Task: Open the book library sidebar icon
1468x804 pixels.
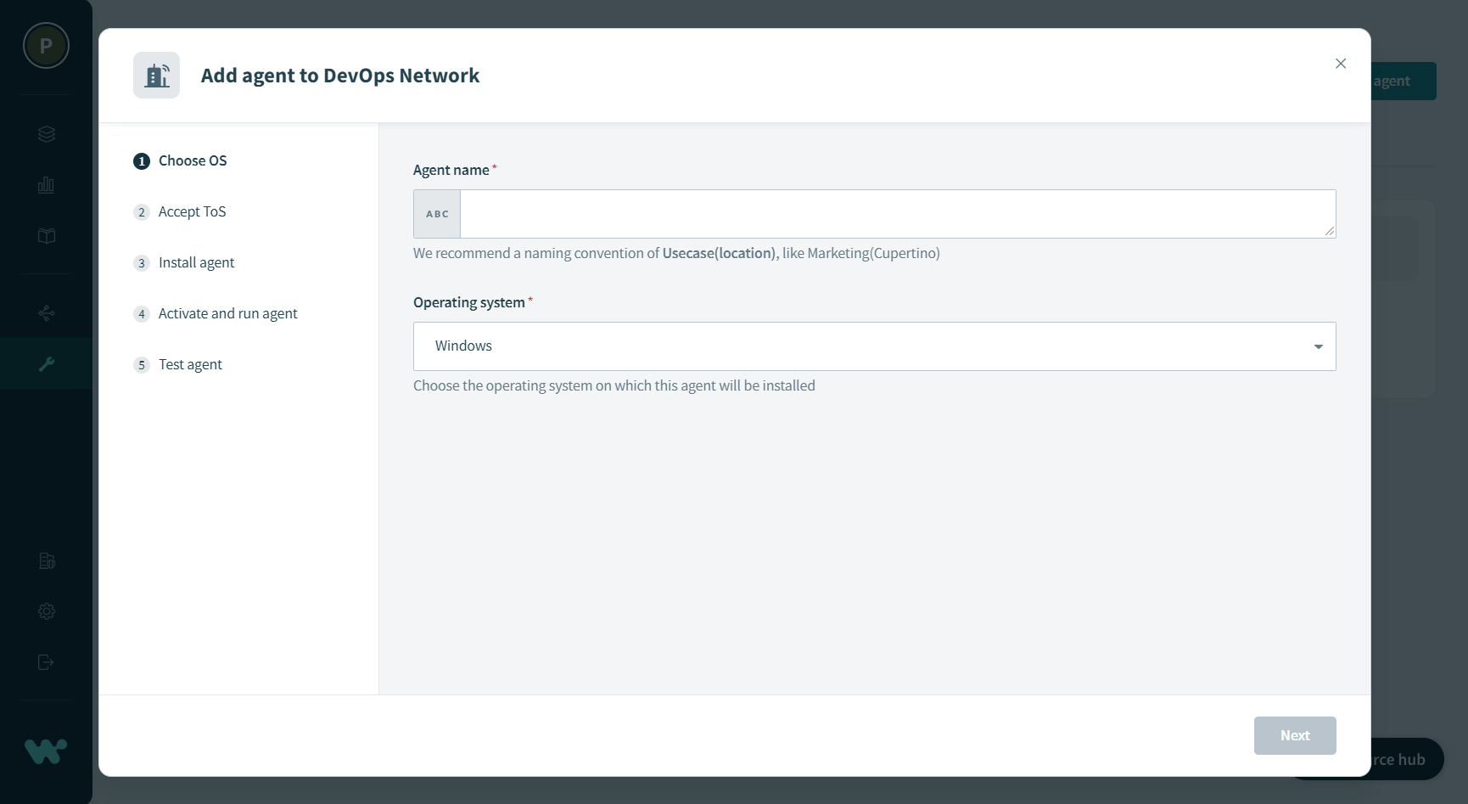Action: tap(47, 236)
